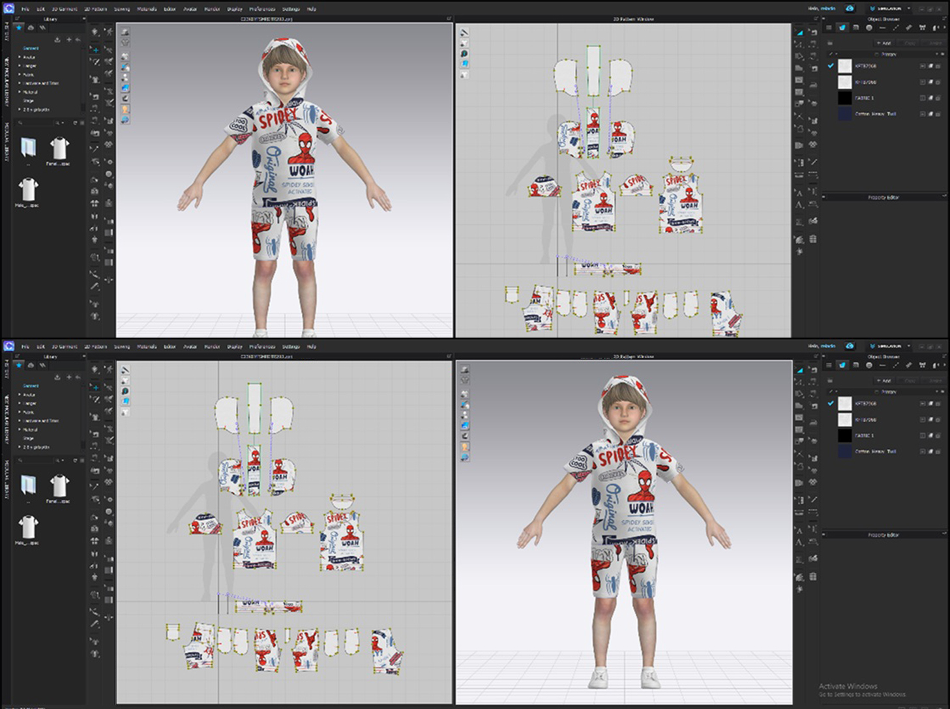Select the white t-shirt thumbnail in upper Library
Viewport: 950px width, 709px height.
[59, 149]
